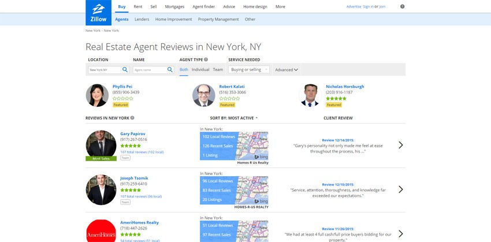491x242 pixels.
Task: Open AmeriHomes Realty review arrow
Action: [x=400, y=234]
